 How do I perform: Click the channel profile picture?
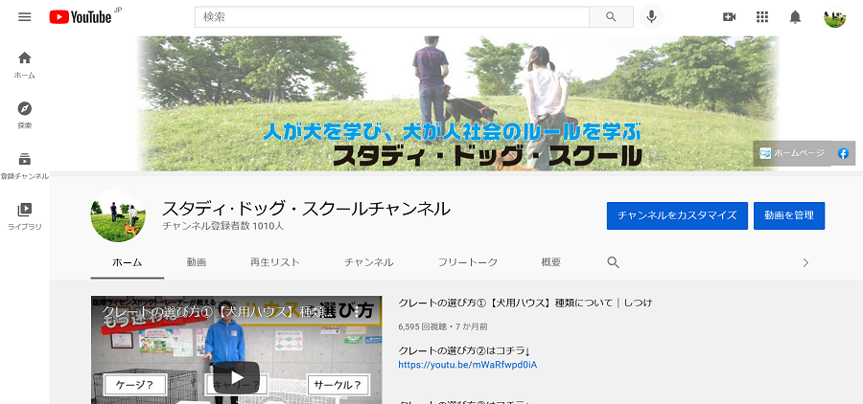118,214
